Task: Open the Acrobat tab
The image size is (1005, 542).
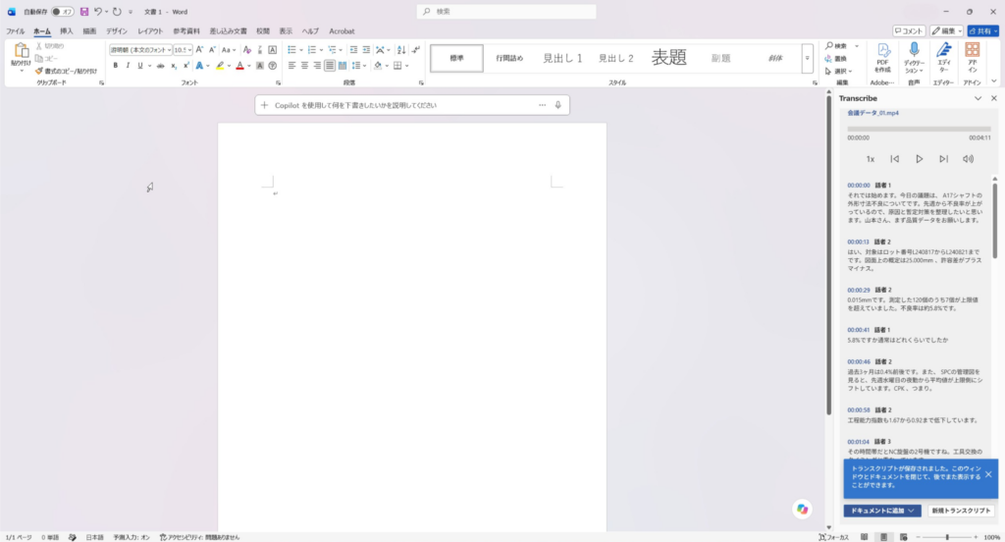Action: tap(342, 30)
